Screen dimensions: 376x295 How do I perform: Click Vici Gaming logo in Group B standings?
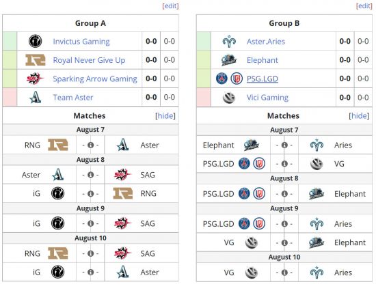(x=229, y=98)
